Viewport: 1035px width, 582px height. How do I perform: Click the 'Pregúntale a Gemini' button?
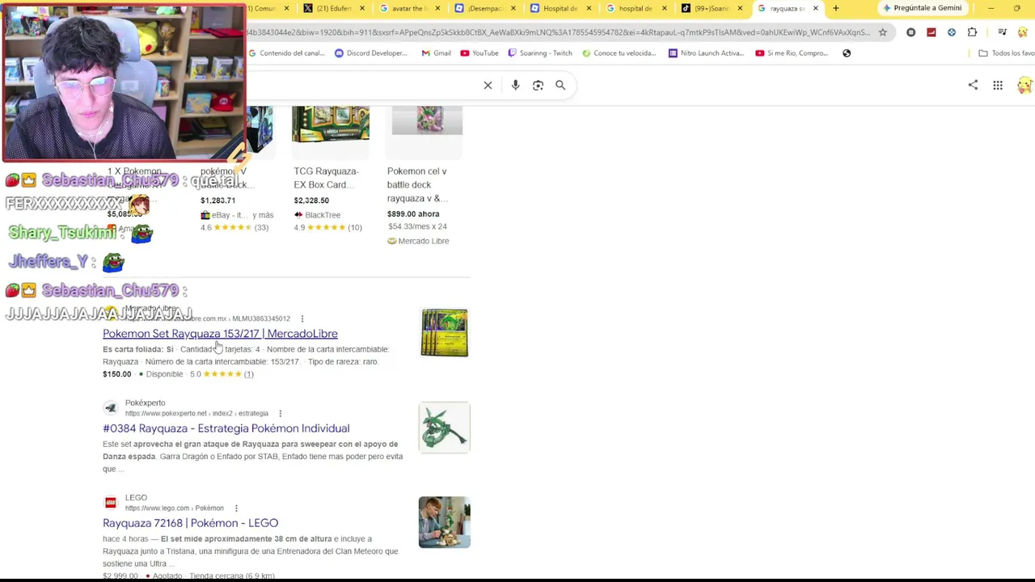(x=922, y=8)
